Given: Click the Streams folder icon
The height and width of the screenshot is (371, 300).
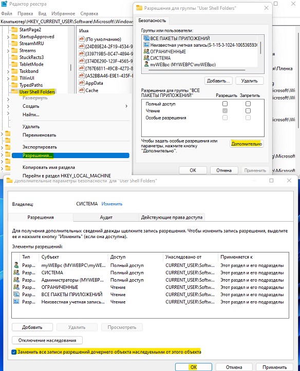Looking at the screenshot, I should 14,50.
